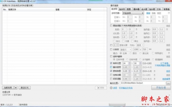
Task: Click the help icon next to 饱和度 range
Action: point(136,37)
